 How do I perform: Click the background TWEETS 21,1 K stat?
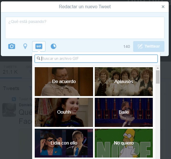point(10,70)
